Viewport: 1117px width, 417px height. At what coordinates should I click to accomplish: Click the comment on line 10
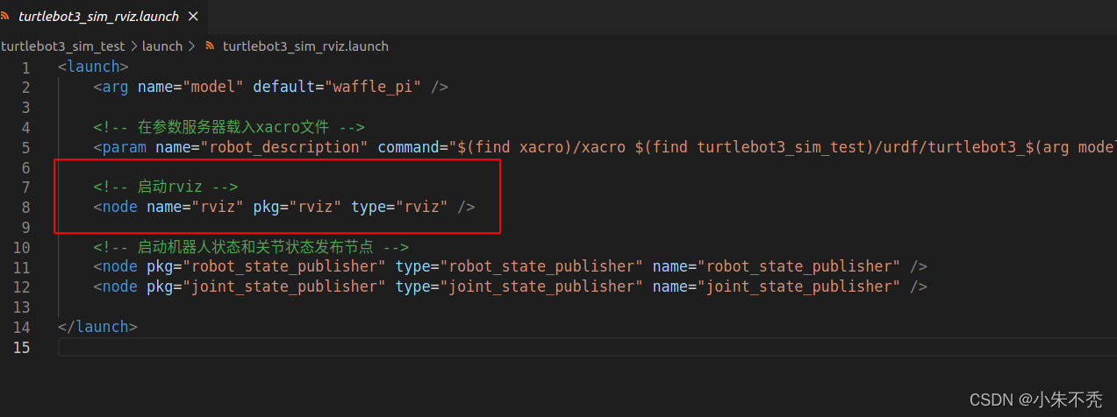(x=251, y=247)
